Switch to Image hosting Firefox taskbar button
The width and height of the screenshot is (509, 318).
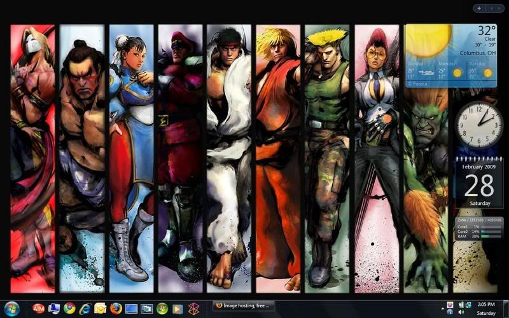pos(244,306)
